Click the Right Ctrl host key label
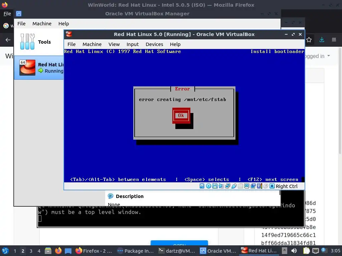 click(x=287, y=186)
